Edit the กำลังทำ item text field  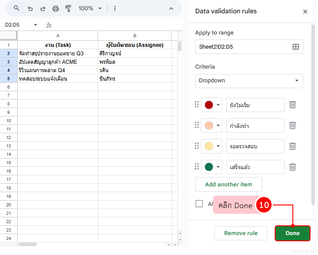point(255,126)
